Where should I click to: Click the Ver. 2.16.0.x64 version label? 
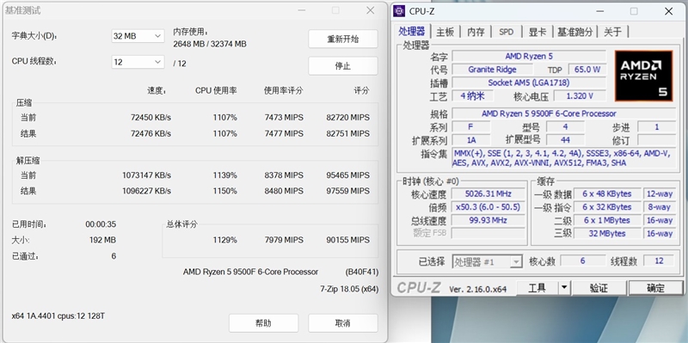(x=477, y=290)
